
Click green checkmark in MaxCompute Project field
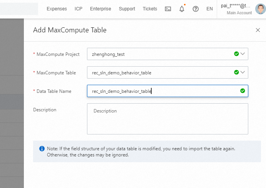coord(236,54)
